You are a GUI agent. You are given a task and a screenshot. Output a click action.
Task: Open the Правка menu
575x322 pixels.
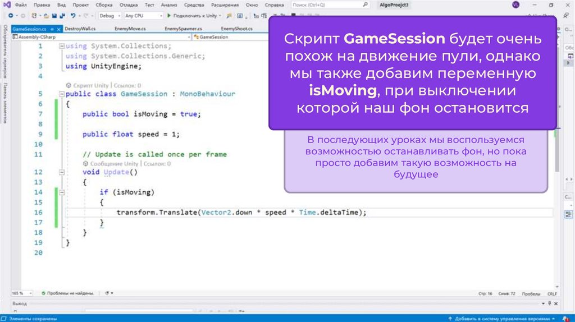[x=42, y=4]
